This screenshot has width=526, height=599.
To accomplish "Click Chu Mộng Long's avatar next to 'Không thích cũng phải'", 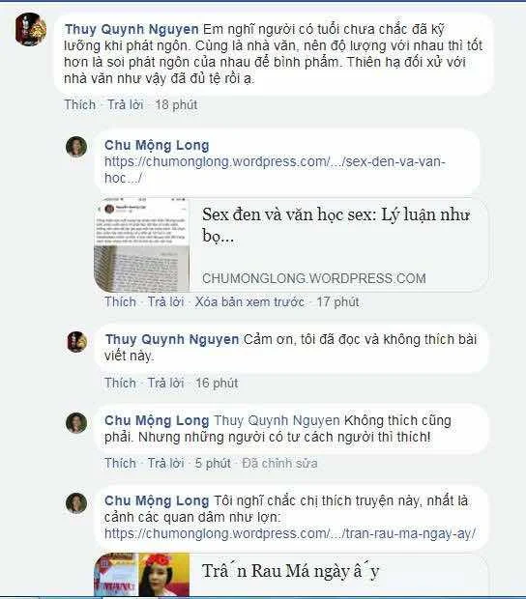I will pos(76,422).
